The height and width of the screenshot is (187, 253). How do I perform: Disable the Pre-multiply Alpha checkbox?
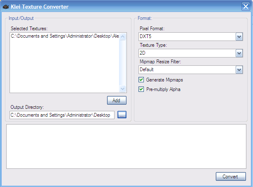[x=141, y=89]
